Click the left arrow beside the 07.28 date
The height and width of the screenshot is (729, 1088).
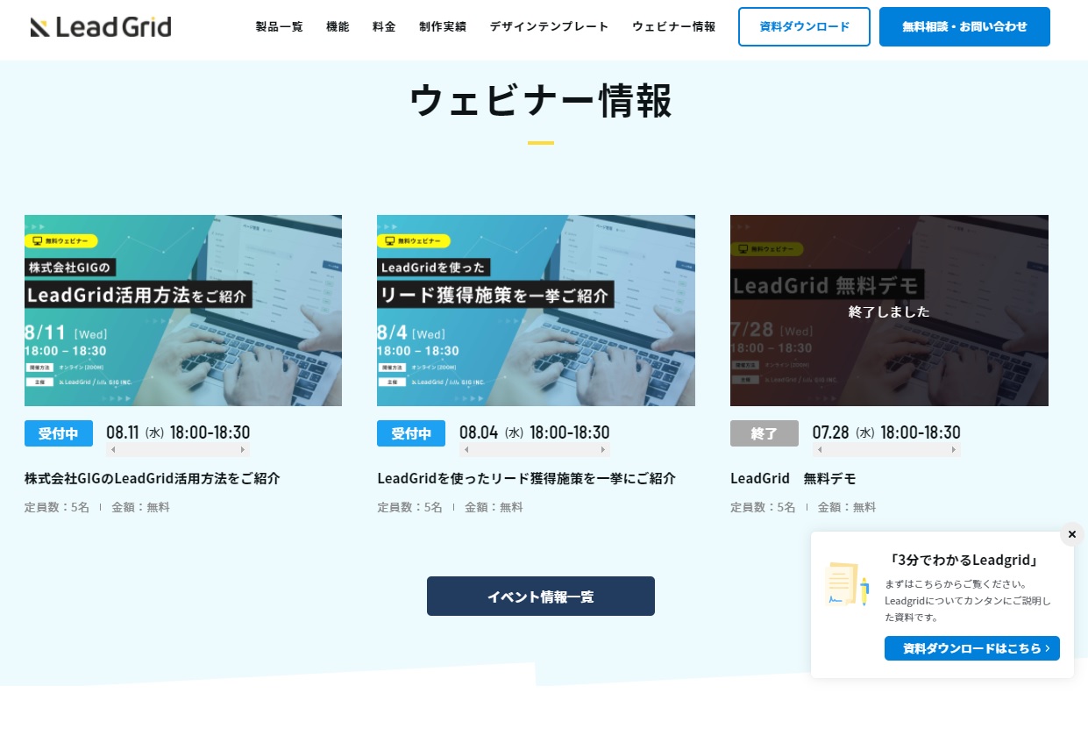pos(821,448)
